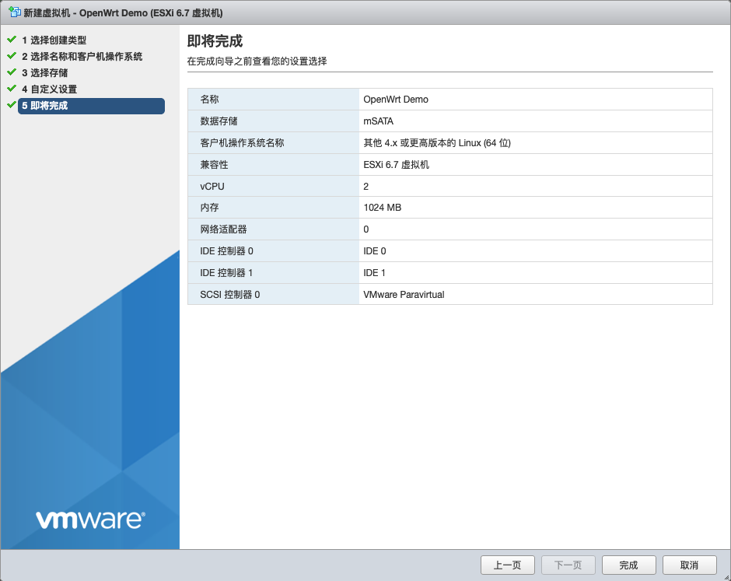Select the 网络适配器 value 0

tap(536, 229)
